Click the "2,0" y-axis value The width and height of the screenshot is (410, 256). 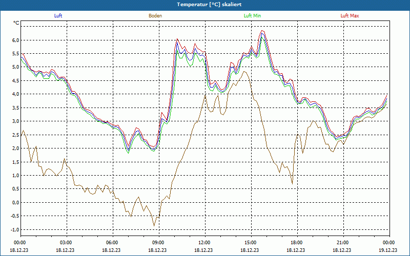(x=16, y=148)
